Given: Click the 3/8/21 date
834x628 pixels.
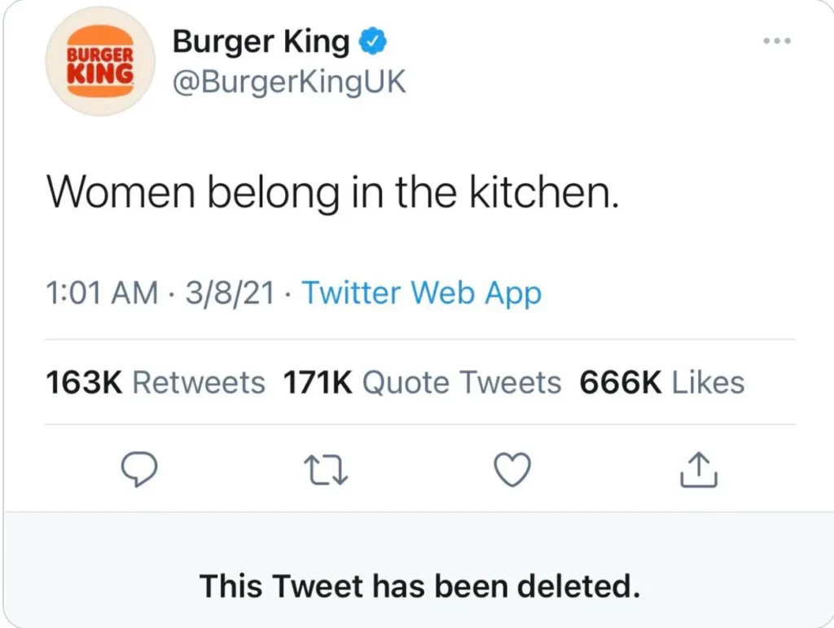Looking at the screenshot, I should [230, 293].
